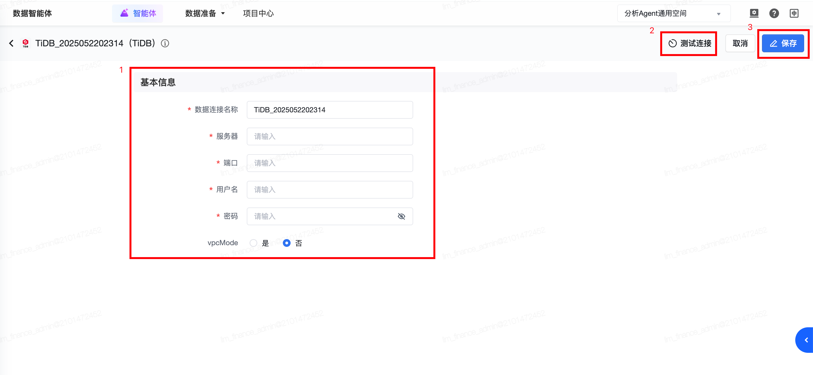Viewport: 813px width, 375px height.
Task: Go to the 项目中心 menu
Action: [258, 13]
